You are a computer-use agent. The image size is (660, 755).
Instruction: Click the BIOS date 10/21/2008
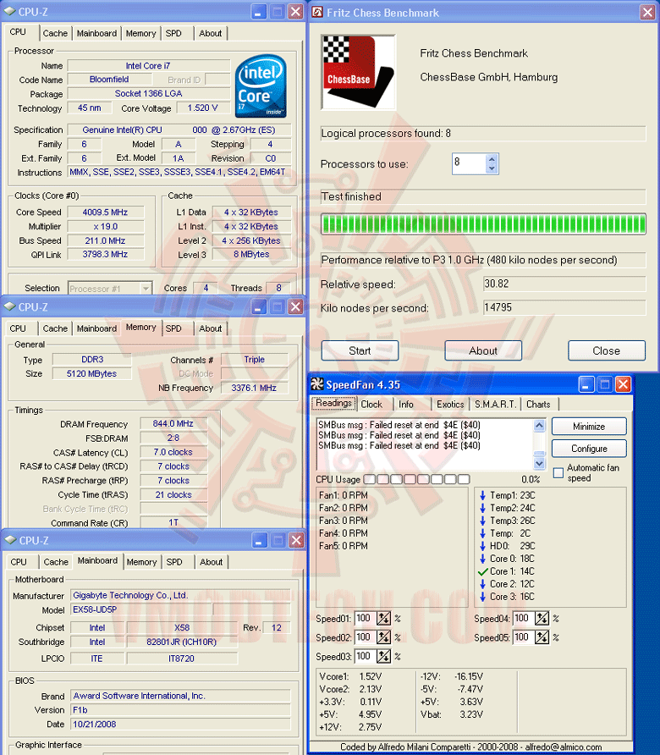[x=180, y=725]
